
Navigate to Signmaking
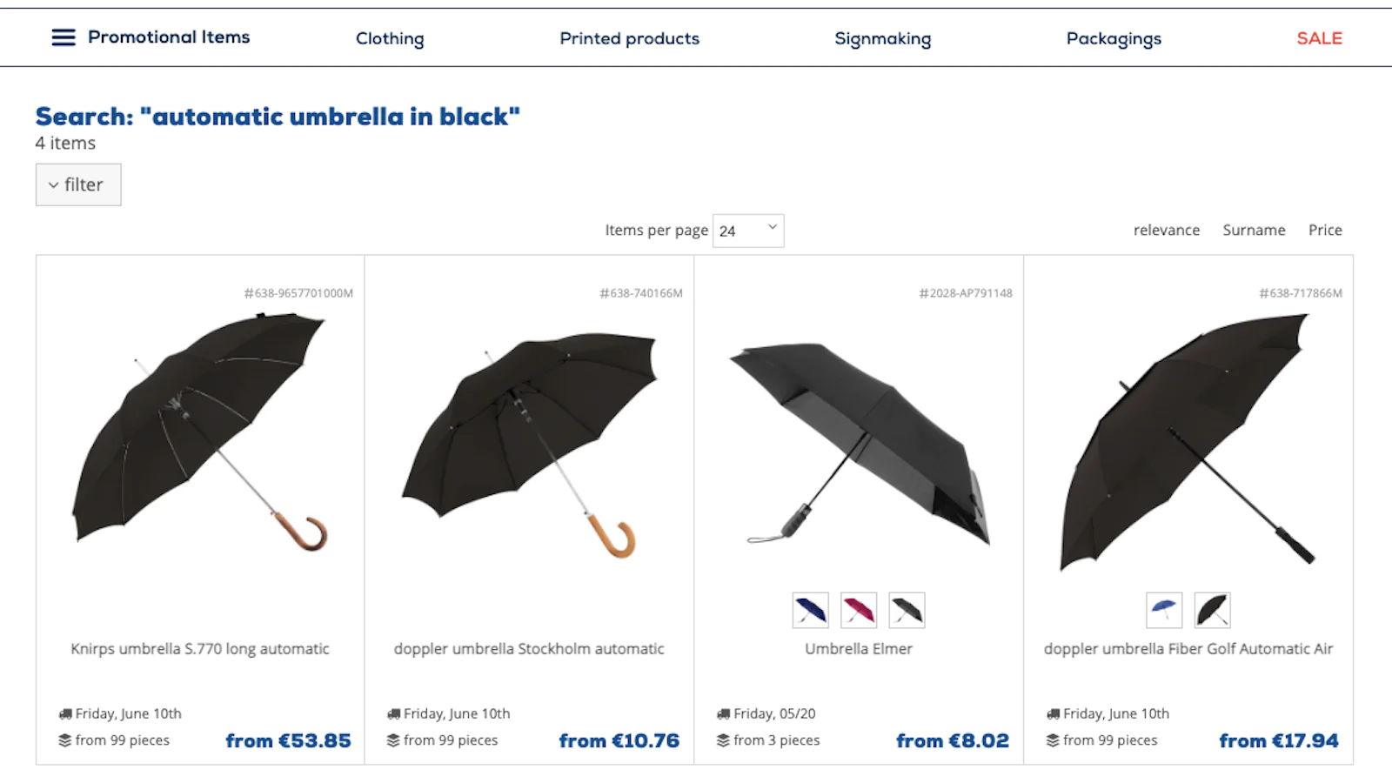[882, 38]
